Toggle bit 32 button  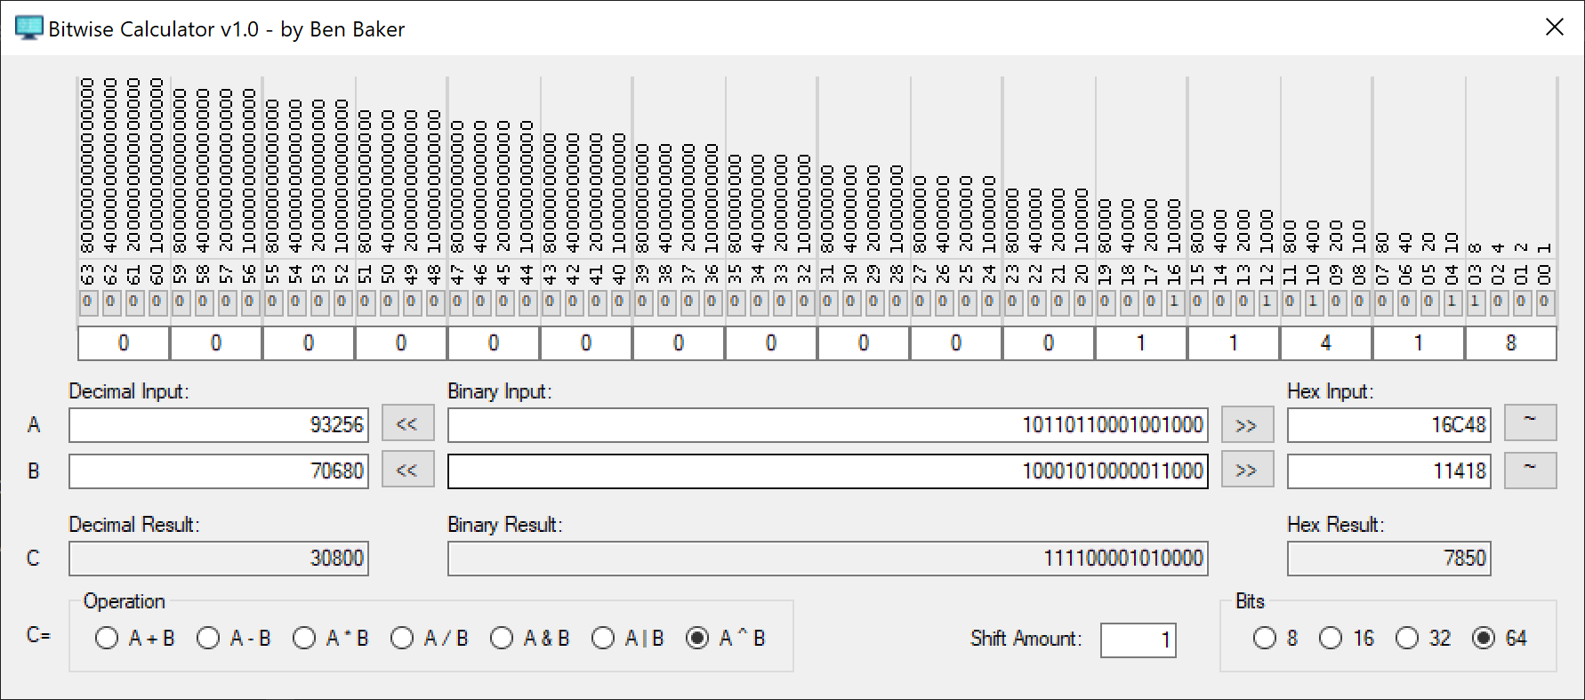804,302
